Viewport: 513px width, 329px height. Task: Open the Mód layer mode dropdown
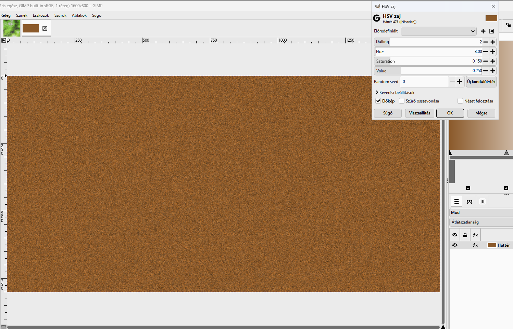(481, 213)
